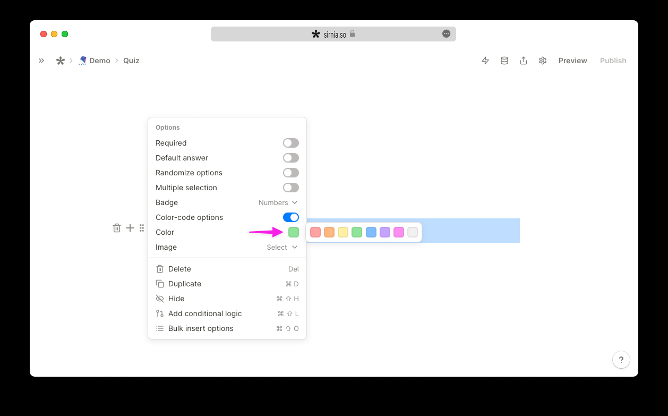The image size is (668, 416).
Task: Click the plus icon to add block
Action: (130, 228)
